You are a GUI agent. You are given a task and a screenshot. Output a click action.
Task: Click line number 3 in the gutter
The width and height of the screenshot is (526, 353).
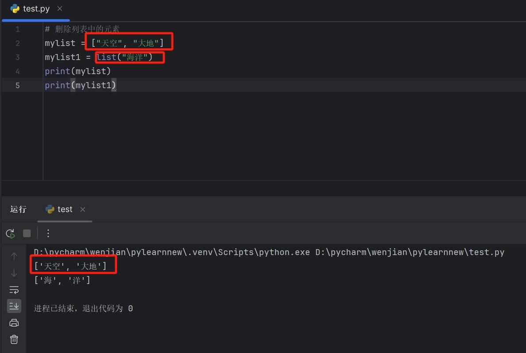pyautogui.click(x=18, y=57)
